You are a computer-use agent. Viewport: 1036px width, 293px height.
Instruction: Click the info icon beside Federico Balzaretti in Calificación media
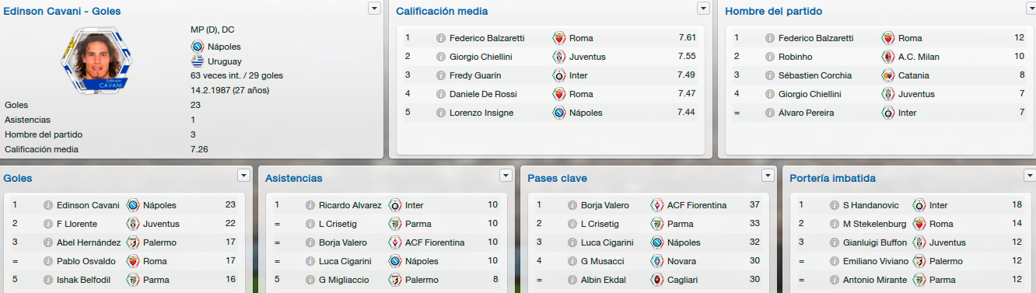pos(441,38)
